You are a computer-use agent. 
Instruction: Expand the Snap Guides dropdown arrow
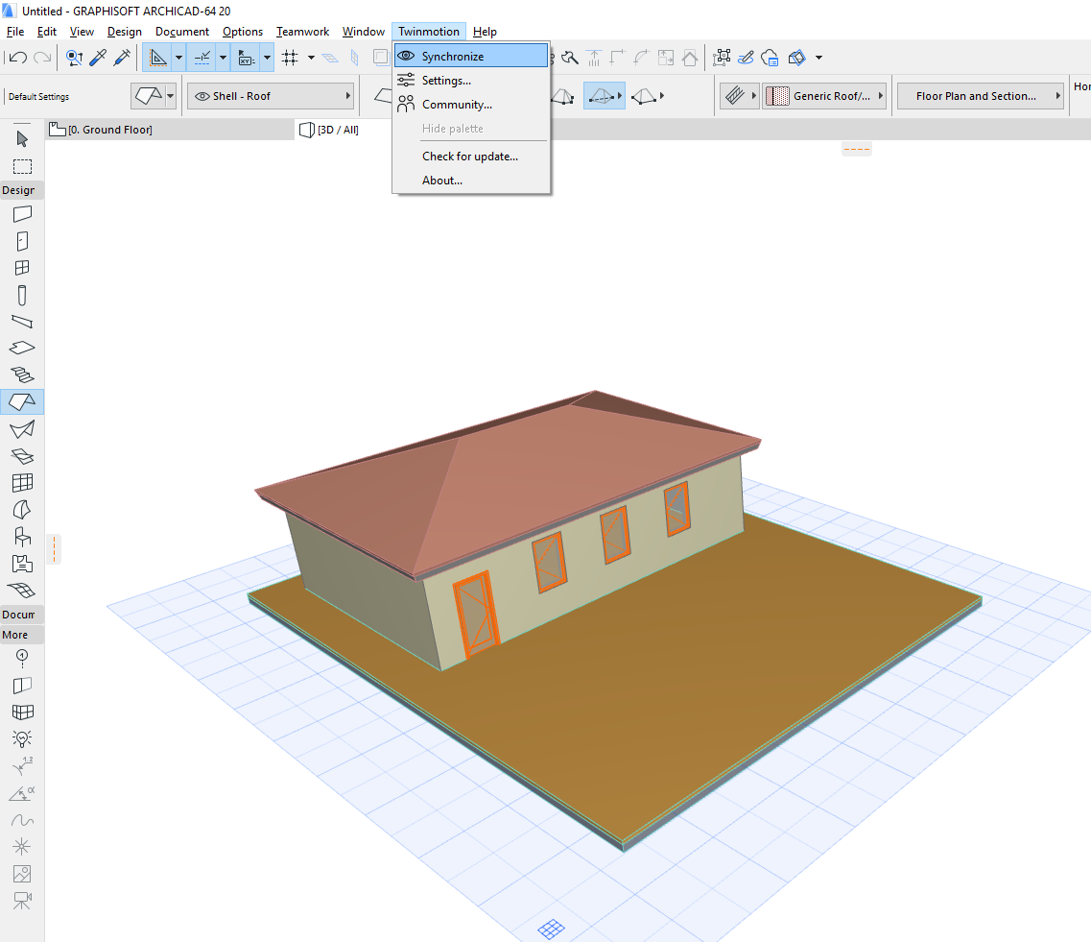tap(223, 58)
